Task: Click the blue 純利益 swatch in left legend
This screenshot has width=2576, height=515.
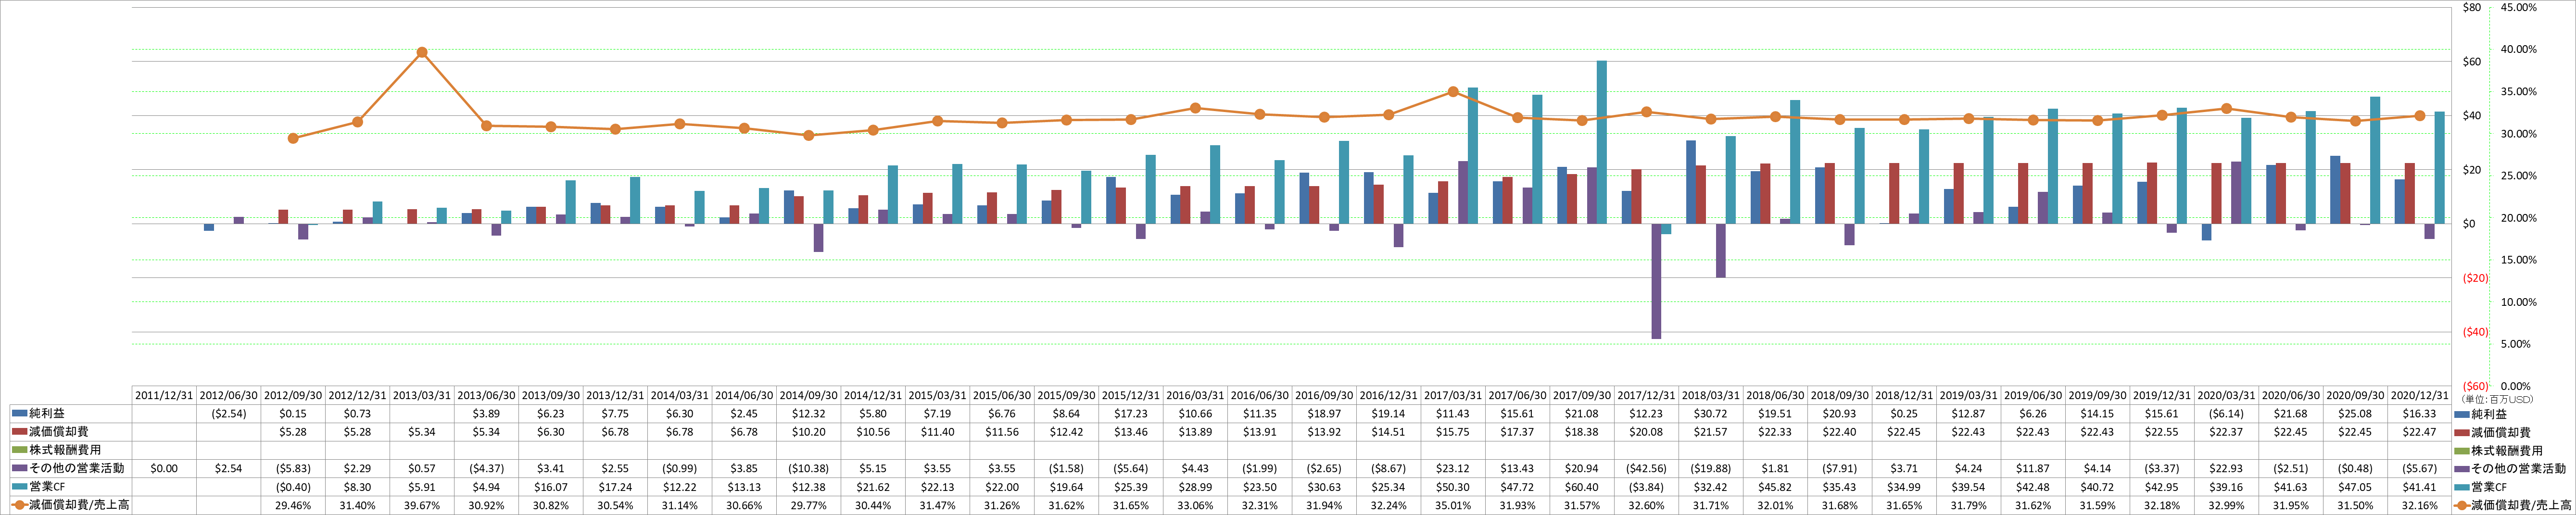Action: pos(19,413)
